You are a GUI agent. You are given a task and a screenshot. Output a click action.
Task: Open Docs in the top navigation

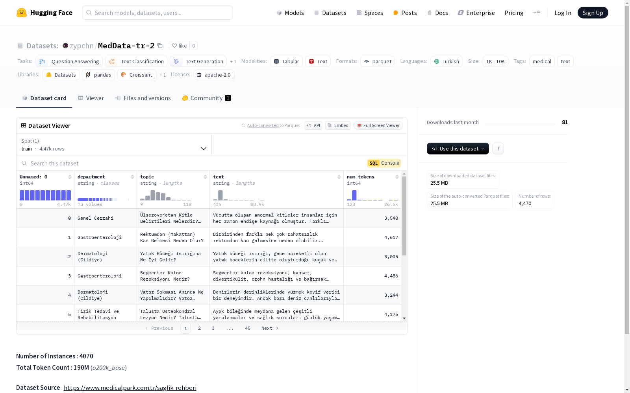[x=437, y=13]
